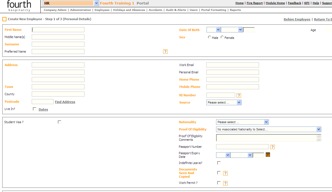
Task: Click the Preferred Name field
Action: click(58, 51)
